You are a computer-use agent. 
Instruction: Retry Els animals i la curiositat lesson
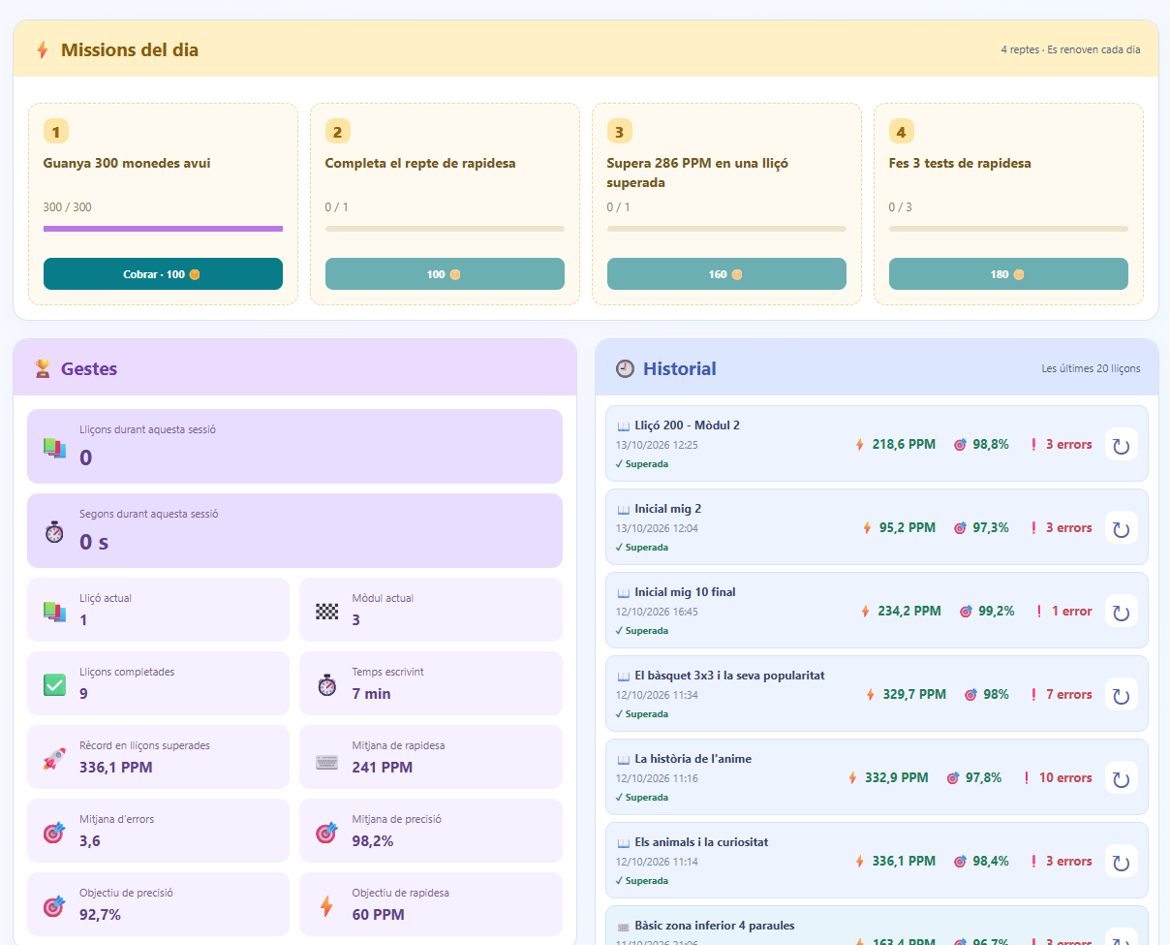1122,862
